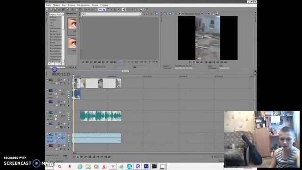This screenshot has height=170, width=302.
Task: Click the Open project folder icon
Action: 51,9
